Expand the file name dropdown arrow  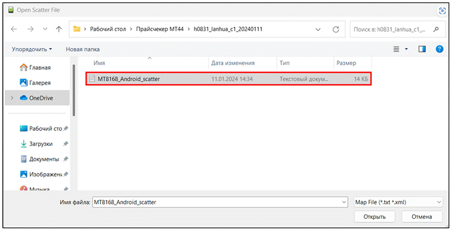[344, 202]
